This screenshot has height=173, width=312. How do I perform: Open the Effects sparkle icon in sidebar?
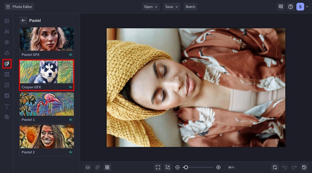7,53
